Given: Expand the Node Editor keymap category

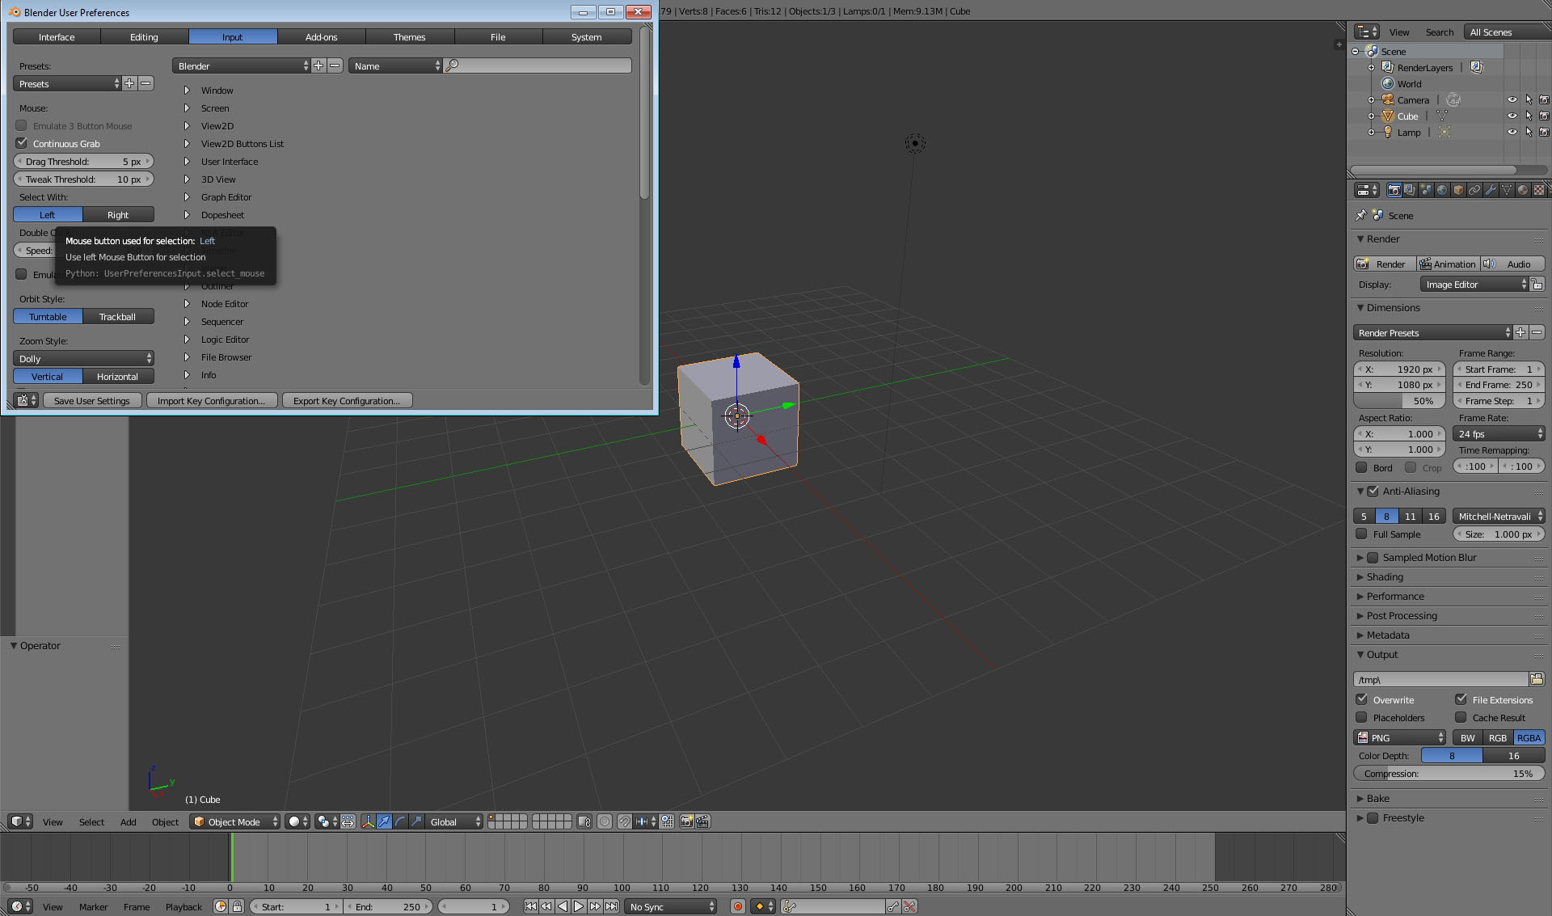Looking at the screenshot, I should point(187,304).
